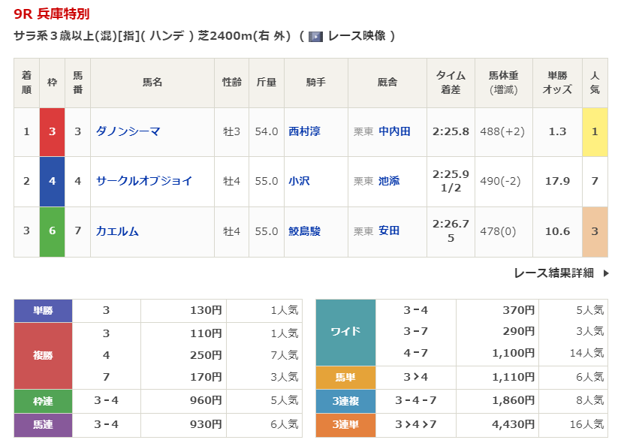Click the red frame number 3 cell
Viewport: 621px width, 446px height.
click(x=53, y=131)
